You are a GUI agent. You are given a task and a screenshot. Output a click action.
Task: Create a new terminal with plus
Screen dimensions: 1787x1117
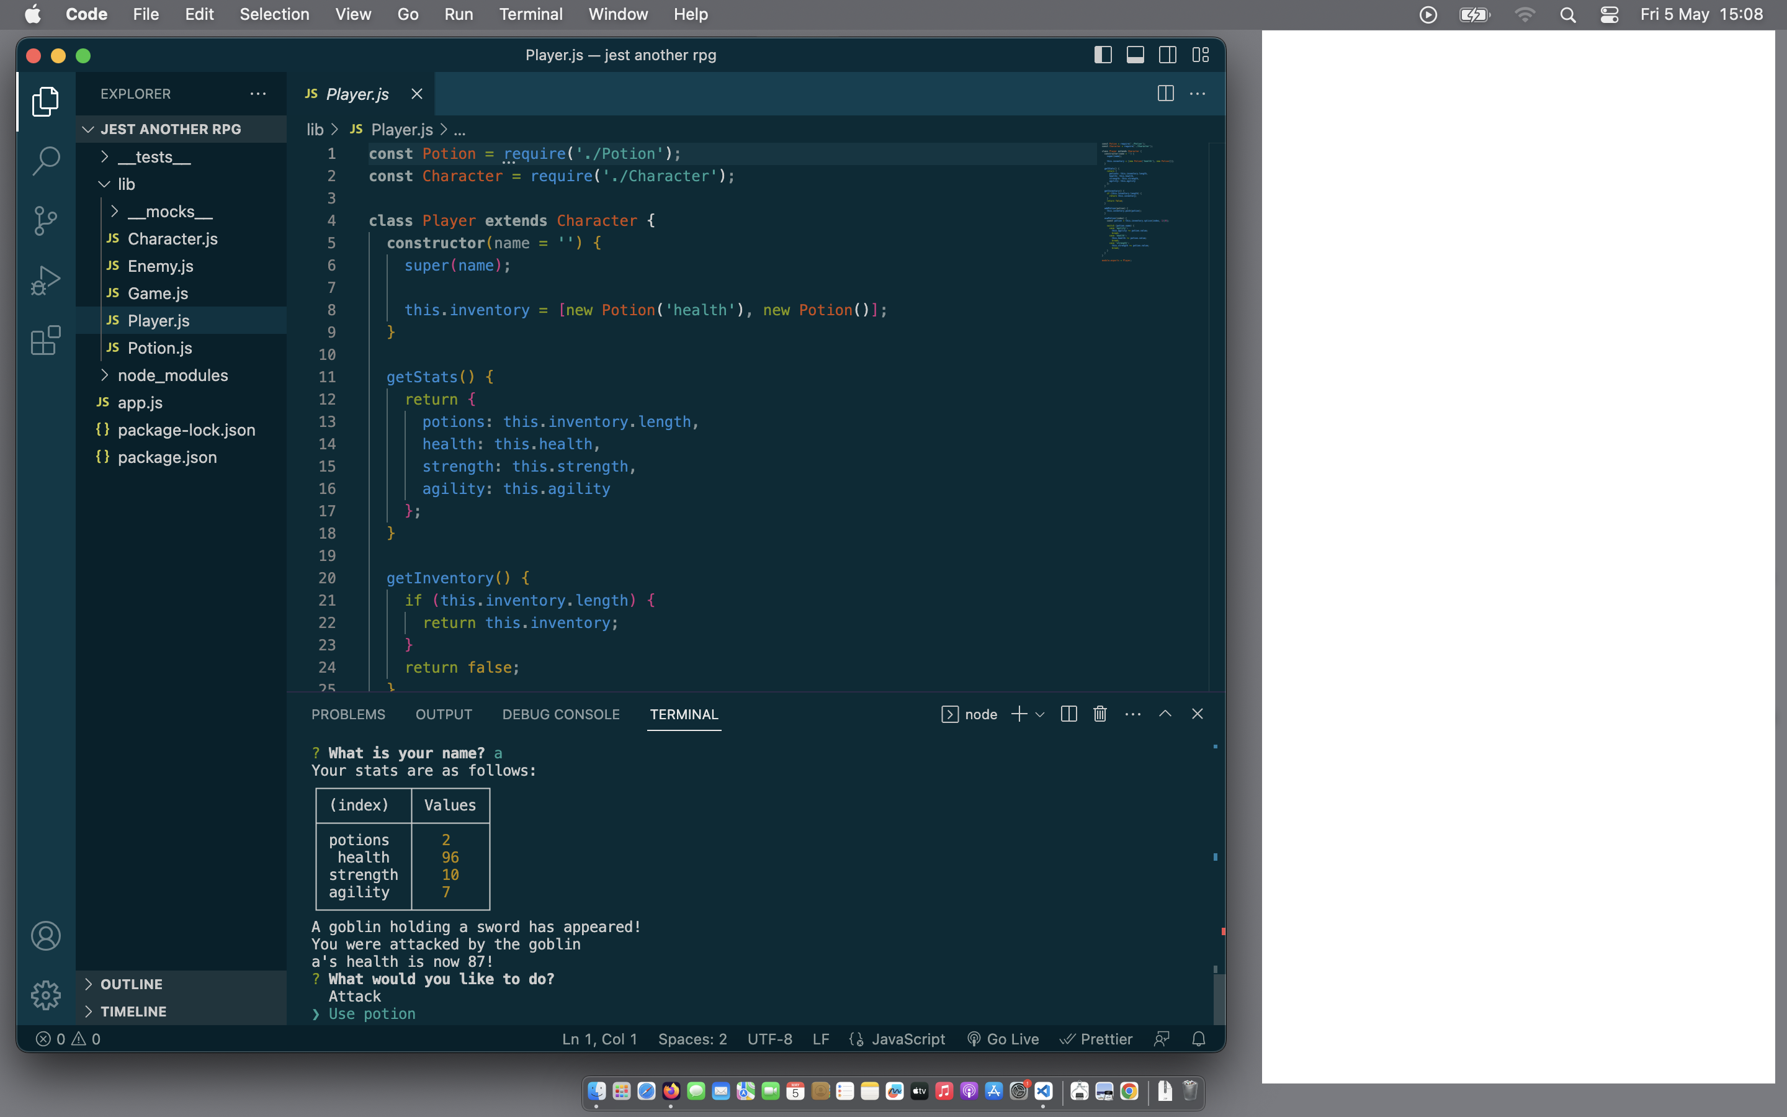click(x=1019, y=714)
